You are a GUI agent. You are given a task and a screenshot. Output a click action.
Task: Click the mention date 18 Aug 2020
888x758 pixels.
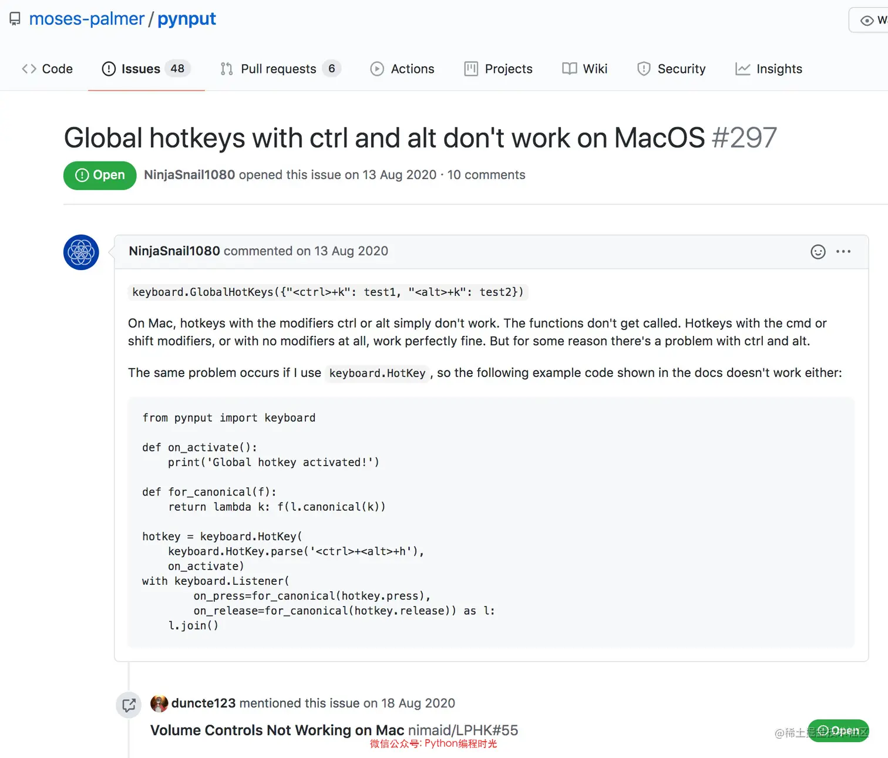(418, 703)
